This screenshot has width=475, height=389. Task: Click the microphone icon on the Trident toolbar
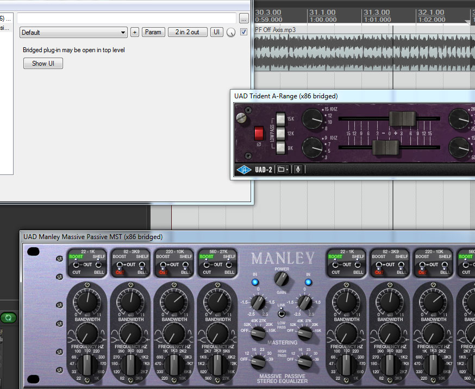298,169
